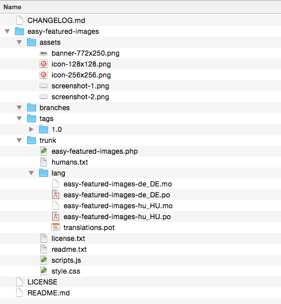
Task: Expand the 1.0 folder
Action: click(x=32, y=129)
